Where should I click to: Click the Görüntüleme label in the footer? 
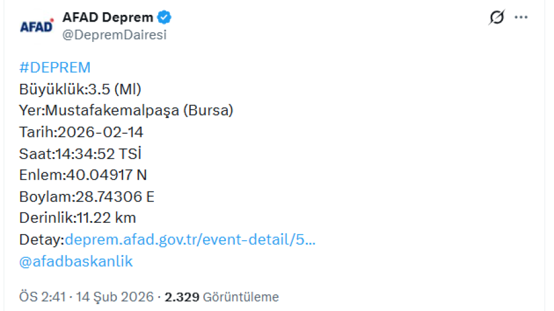pos(241,297)
